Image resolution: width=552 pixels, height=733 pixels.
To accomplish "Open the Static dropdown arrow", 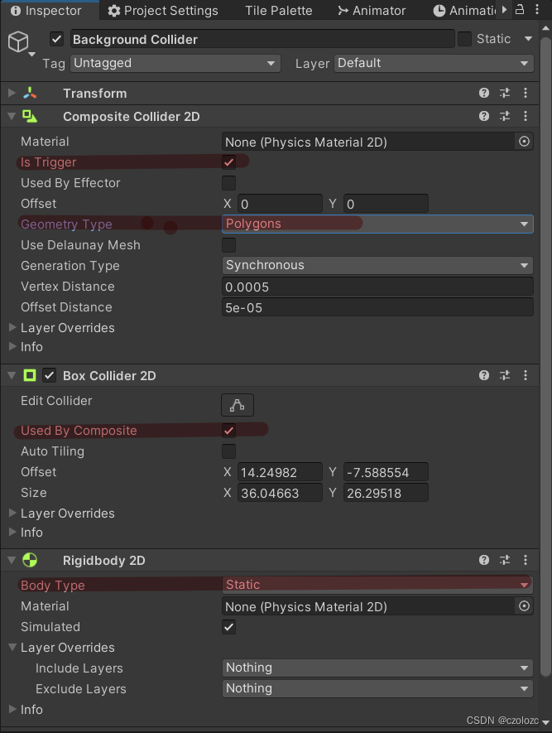I will click(527, 38).
